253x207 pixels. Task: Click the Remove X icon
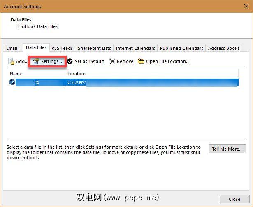tap(112, 61)
